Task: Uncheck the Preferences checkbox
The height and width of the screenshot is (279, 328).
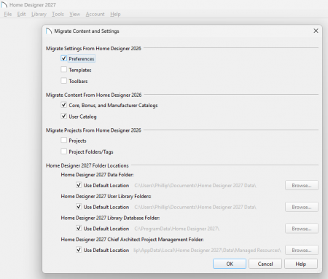Action: click(x=64, y=58)
